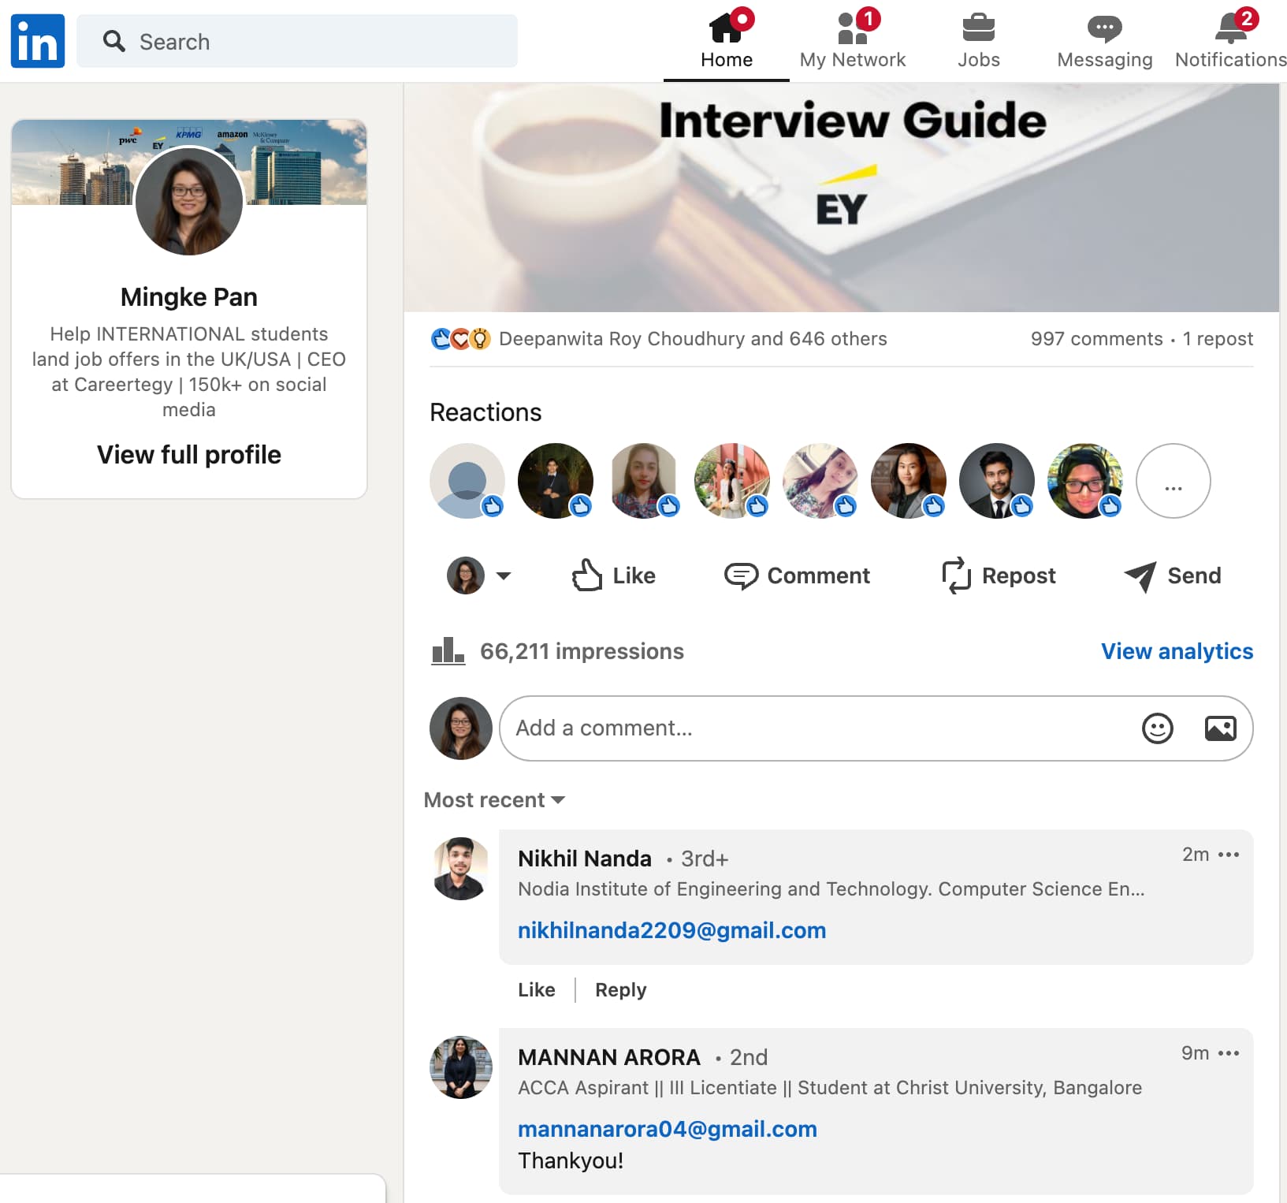Click MANNAN ARORA's profile picture

[461, 1067]
